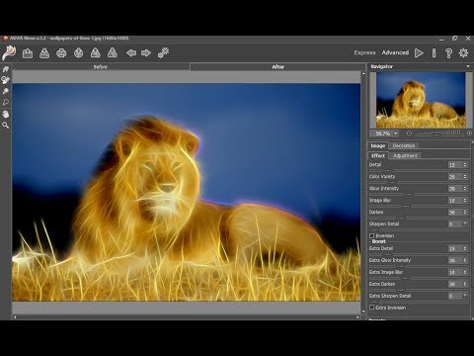Open help with the question mark icon

(x=448, y=52)
